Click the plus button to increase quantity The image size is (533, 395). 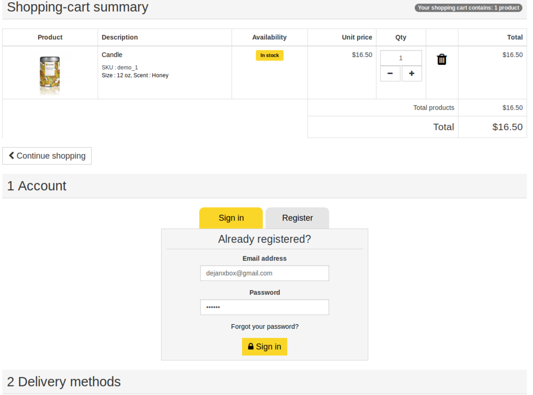tap(411, 73)
